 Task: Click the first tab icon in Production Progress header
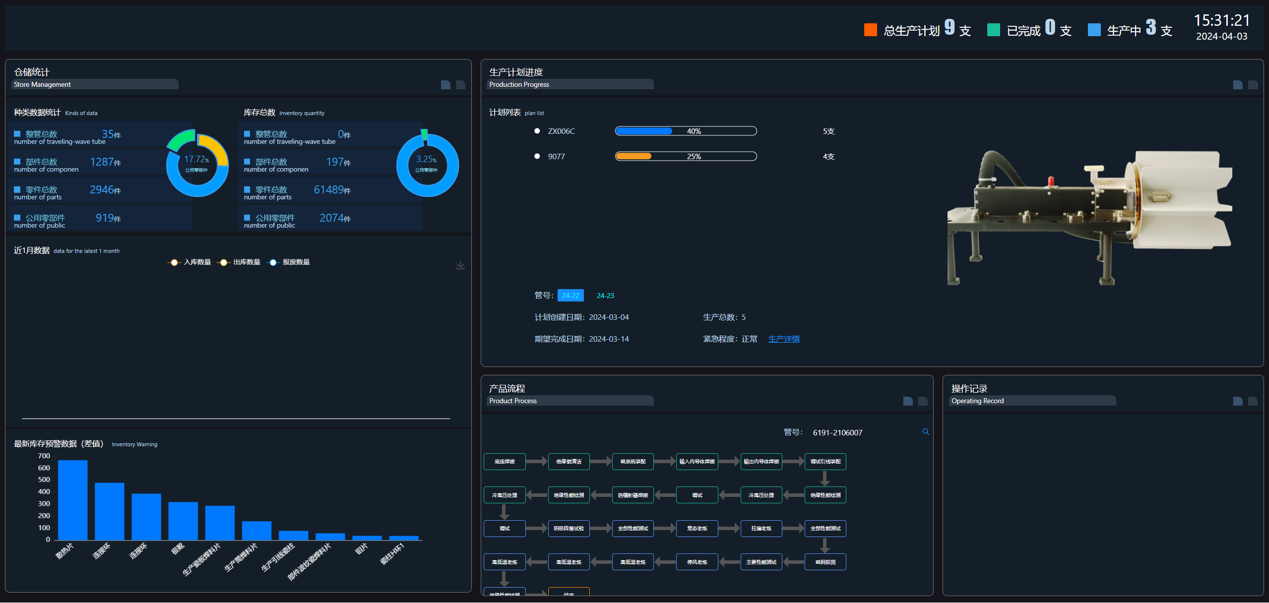coord(1238,85)
